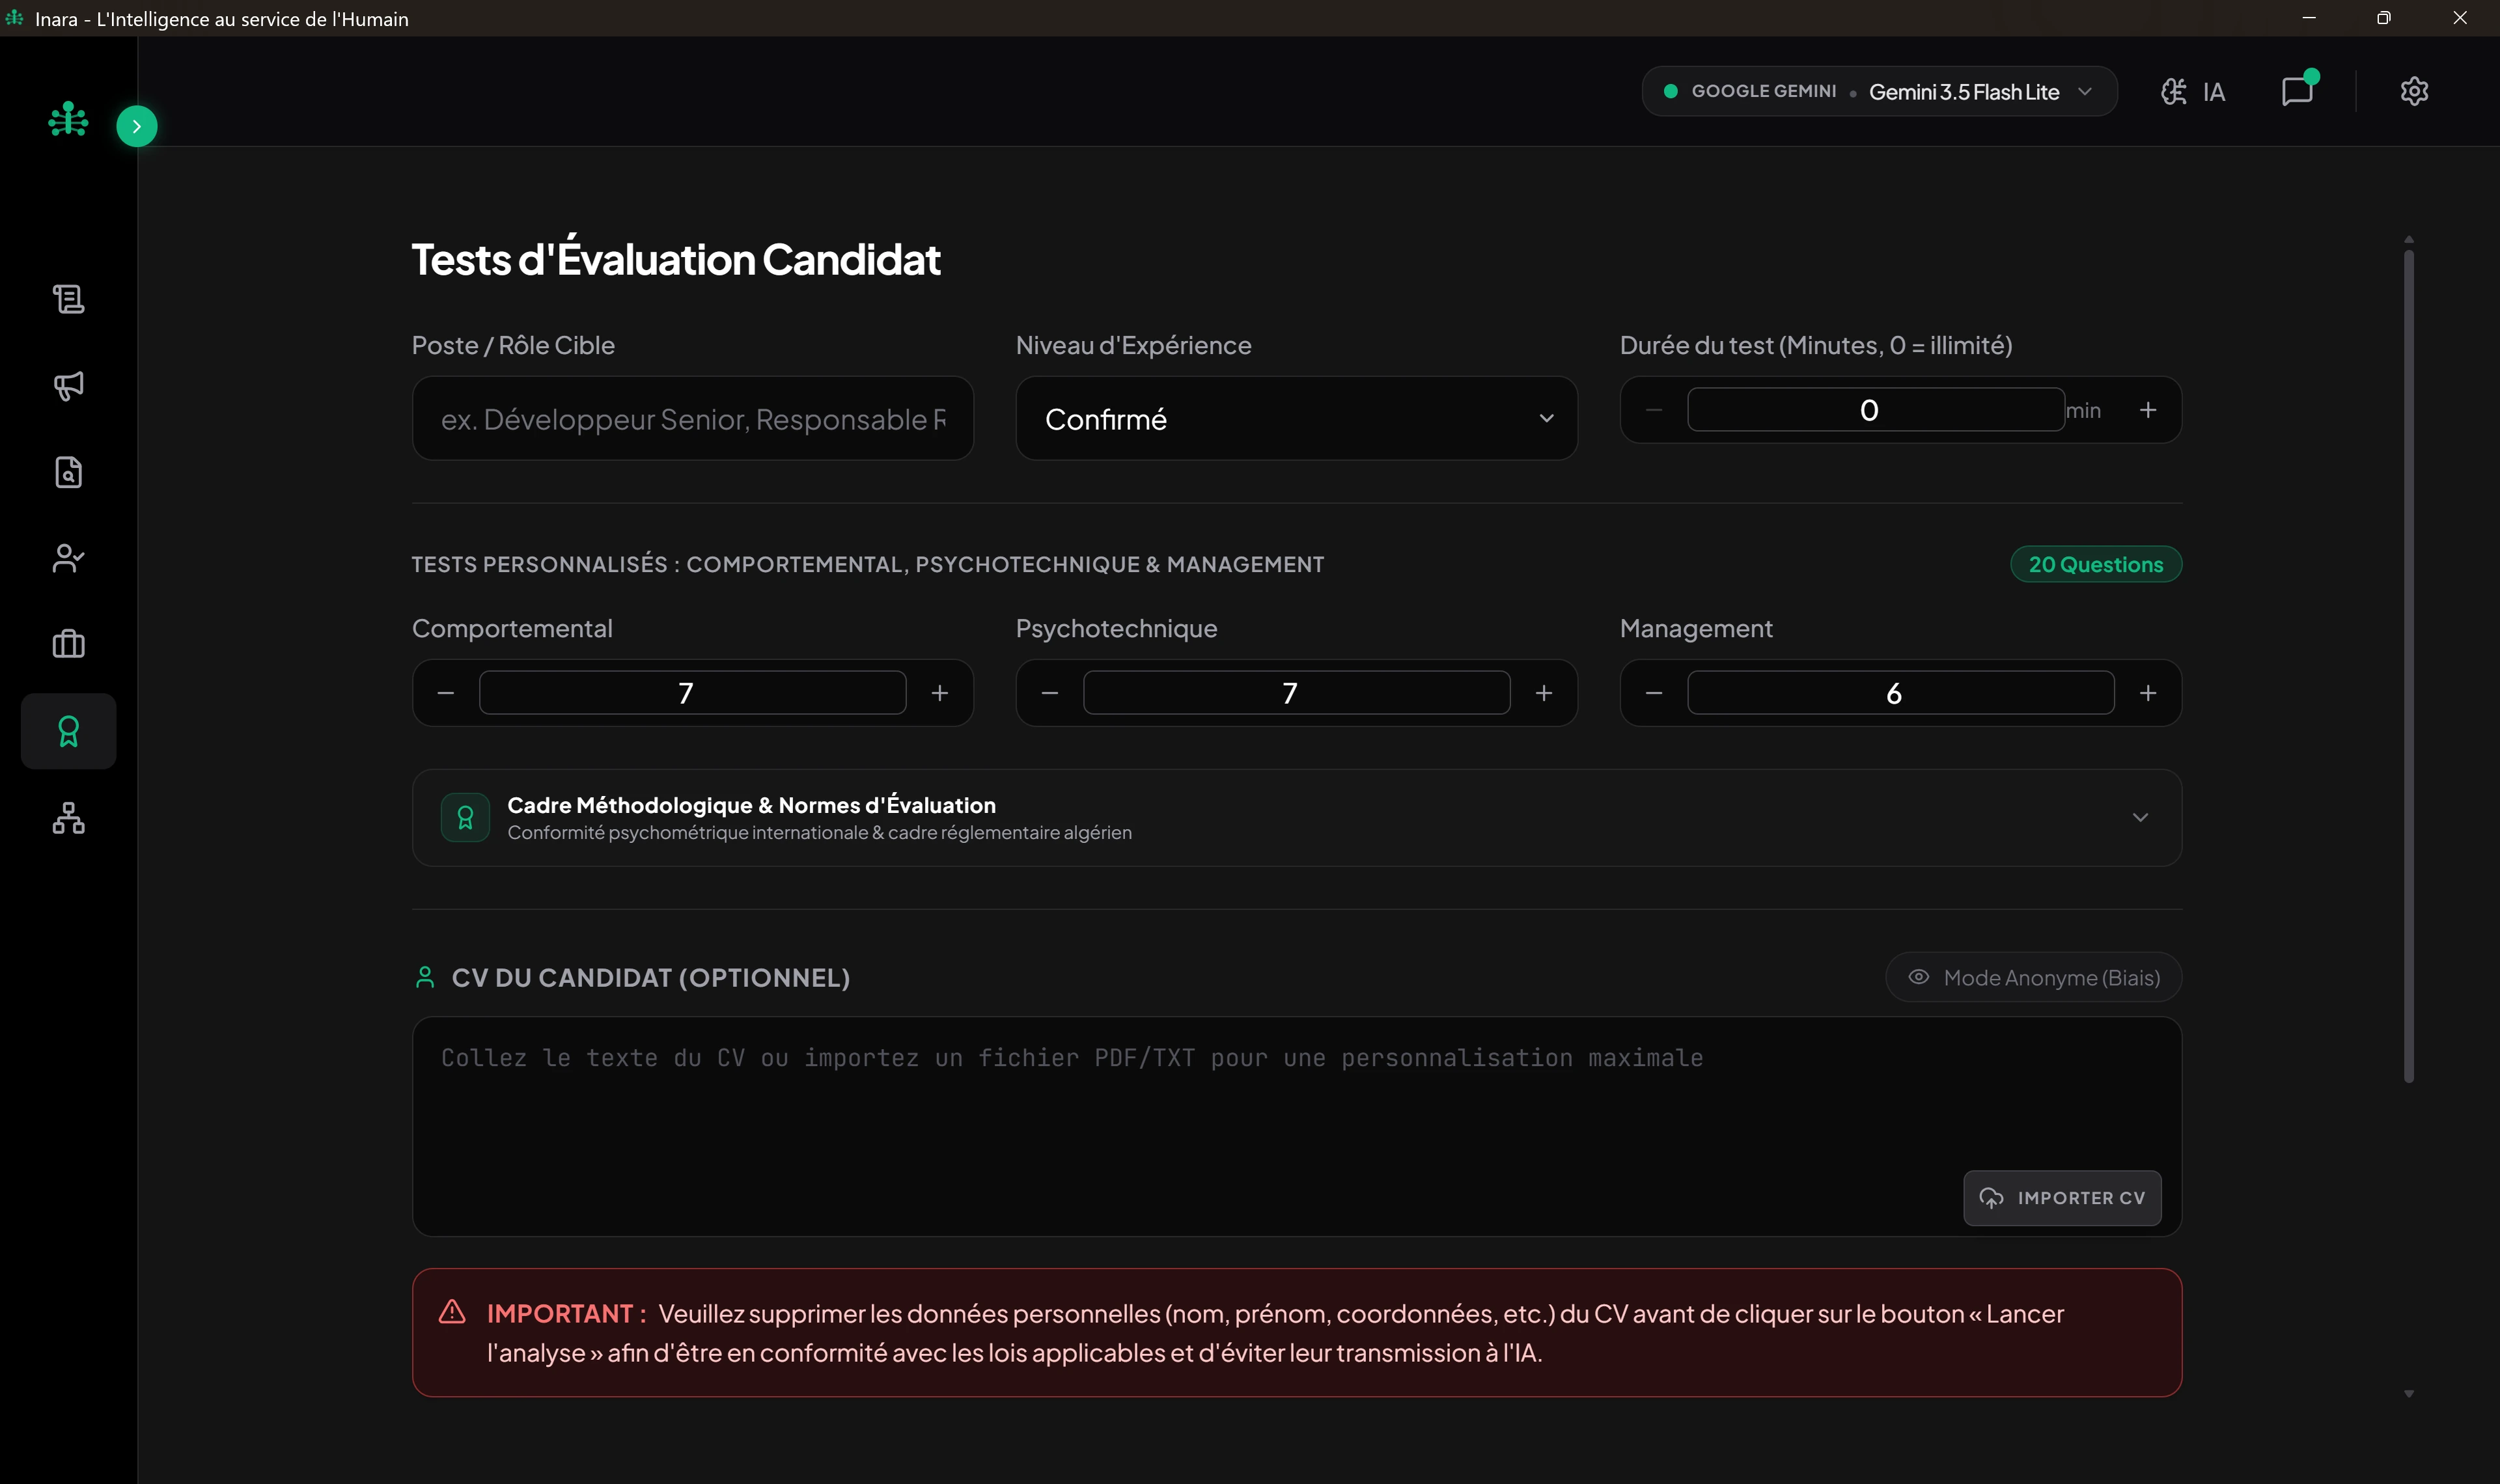Open the chat messages icon with green dot
Viewport: 2500px width, 1484px height.
(2298, 90)
